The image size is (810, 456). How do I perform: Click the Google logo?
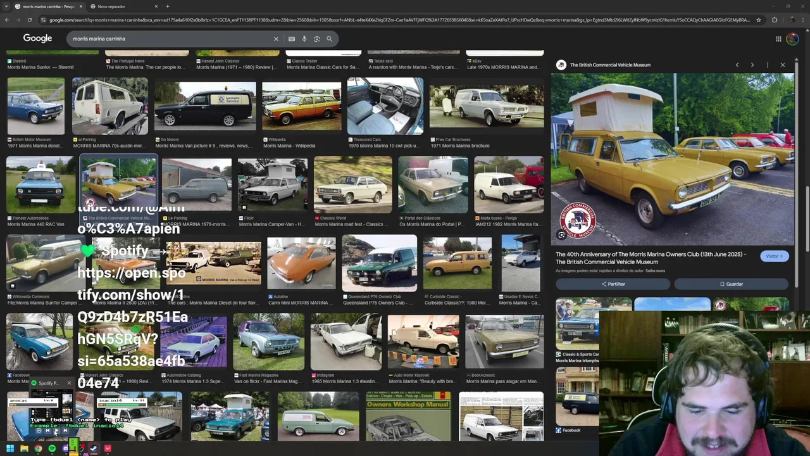pyautogui.click(x=37, y=39)
